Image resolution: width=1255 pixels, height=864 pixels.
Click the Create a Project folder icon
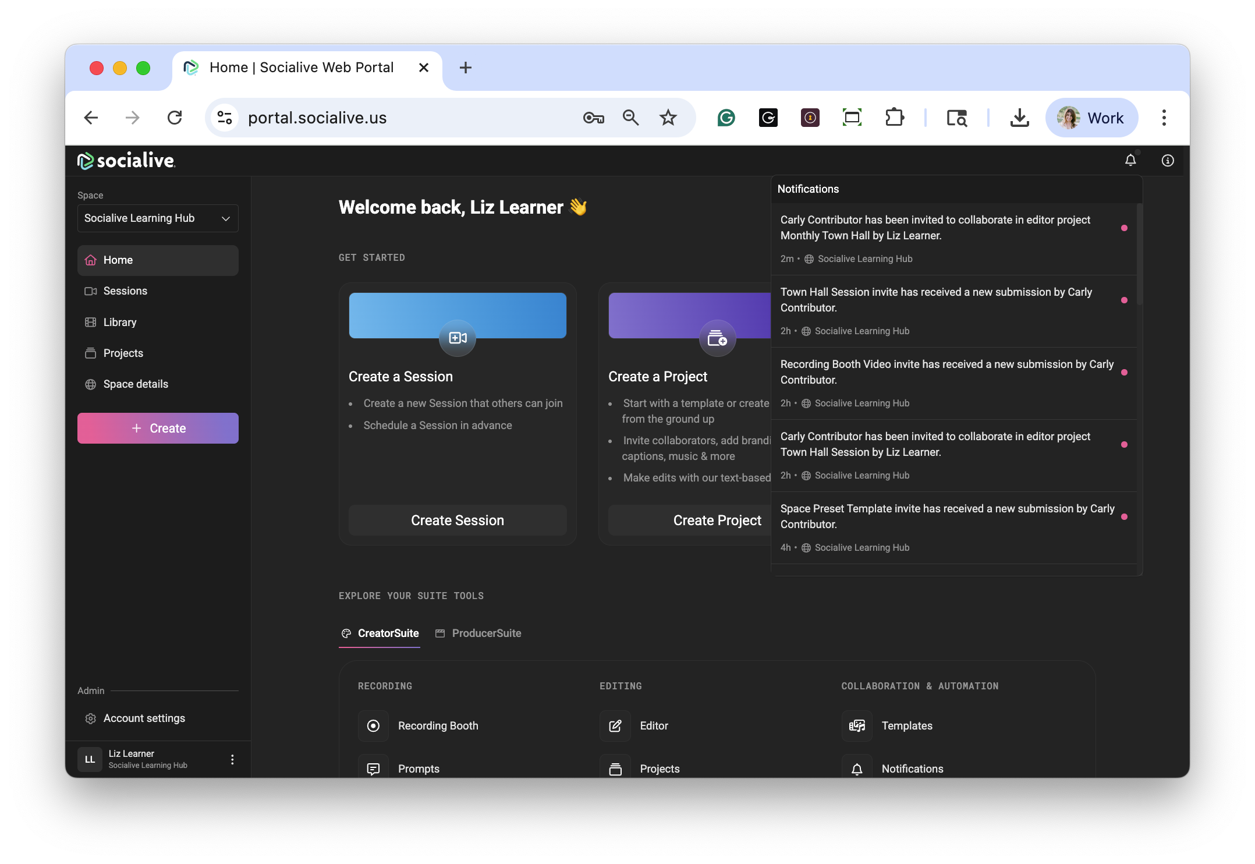tap(717, 338)
